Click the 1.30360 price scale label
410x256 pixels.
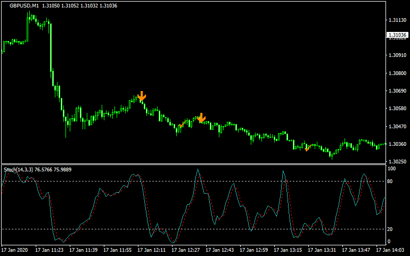pyautogui.click(x=397, y=144)
